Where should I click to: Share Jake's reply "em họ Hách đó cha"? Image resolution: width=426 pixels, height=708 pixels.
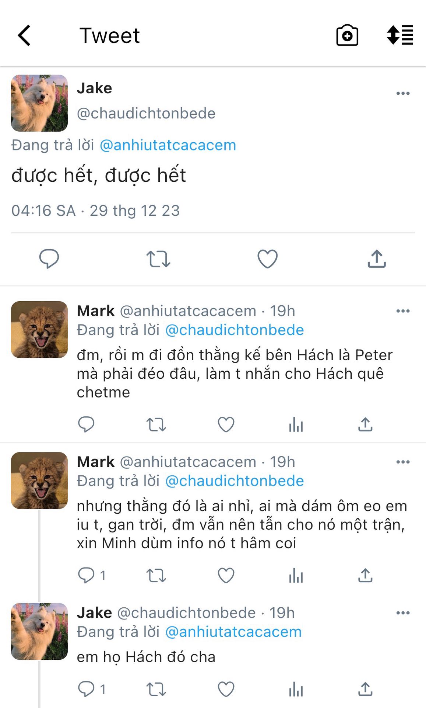coord(365,689)
